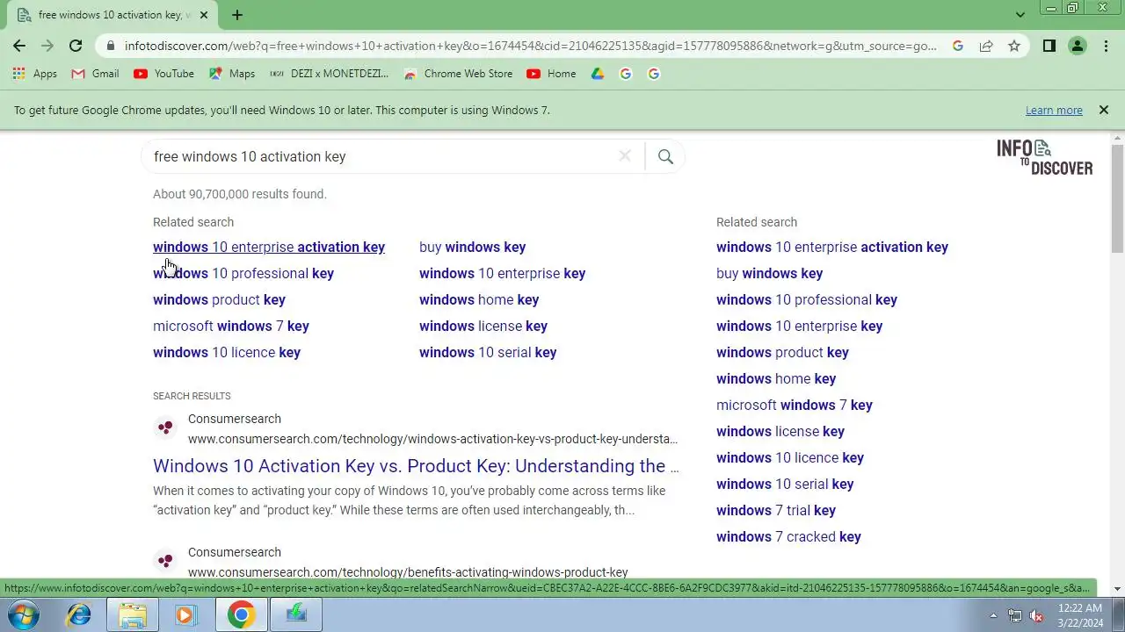Open YouTube bookmark
The width and height of the screenshot is (1125, 632).
(x=163, y=74)
